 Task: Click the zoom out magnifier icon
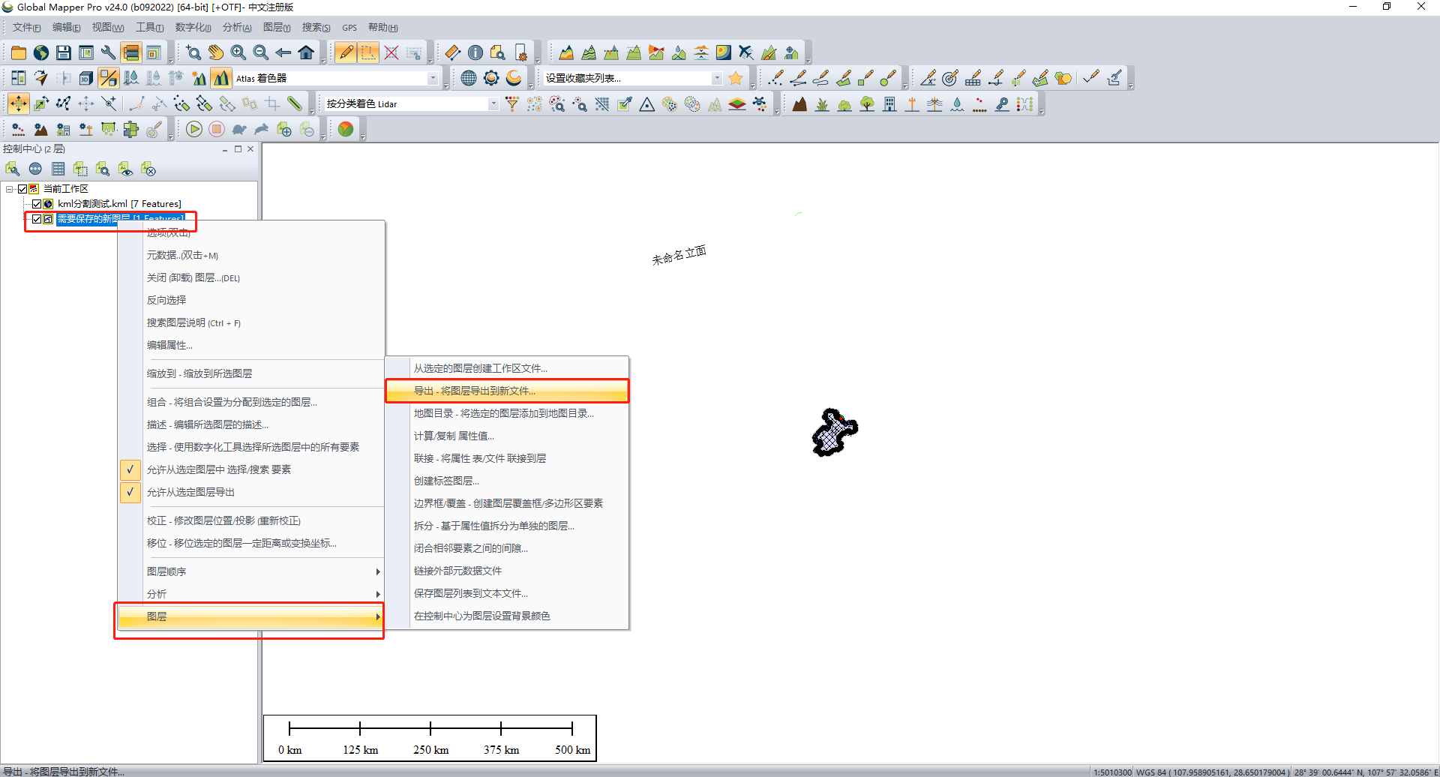point(261,52)
